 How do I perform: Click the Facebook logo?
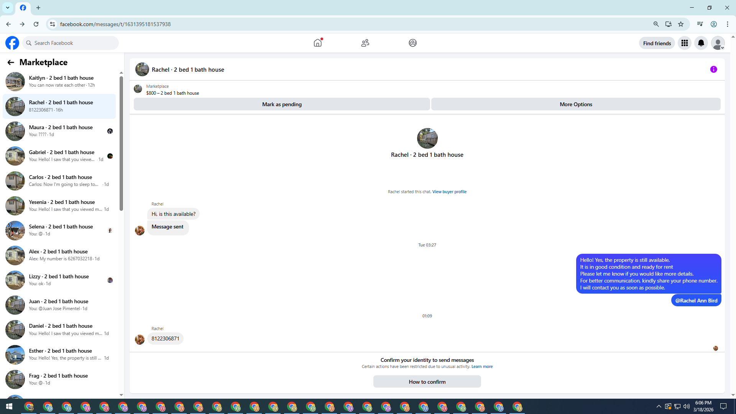12,43
